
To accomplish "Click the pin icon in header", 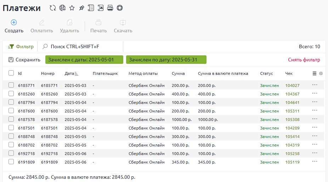I will pos(81,8).
